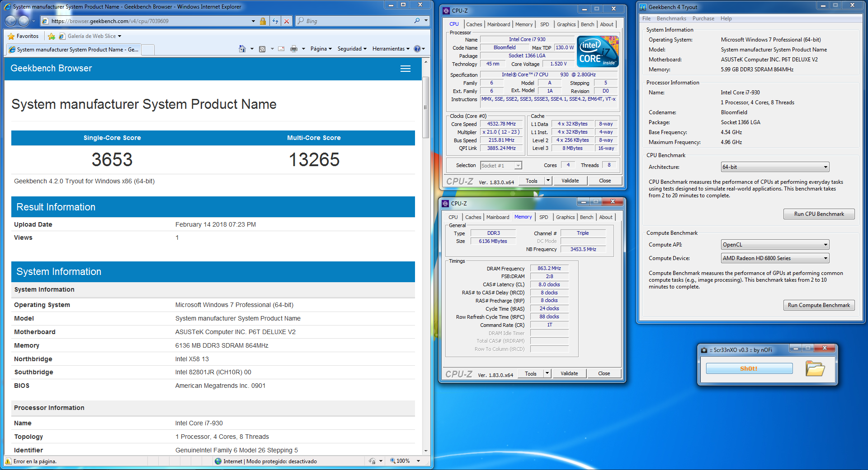Click the Bing search magnifier icon
This screenshot has width=868, height=470.
coord(417,21)
